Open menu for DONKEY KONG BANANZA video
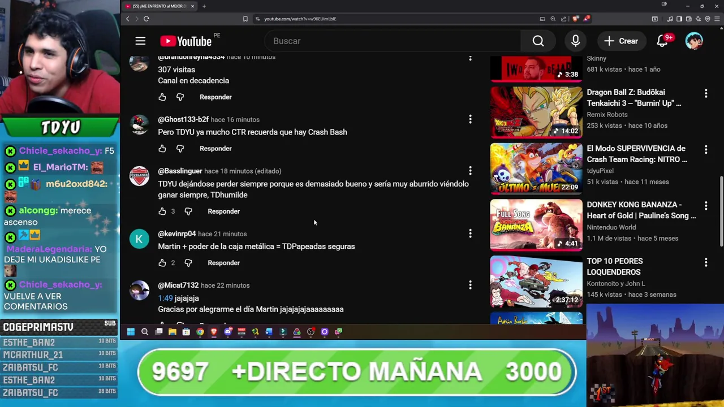This screenshot has height=407, width=724. pyautogui.click(x=706, y=206)
